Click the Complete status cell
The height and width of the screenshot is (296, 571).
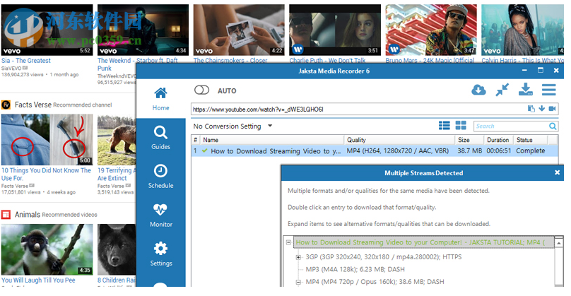[x=530, y=150]
